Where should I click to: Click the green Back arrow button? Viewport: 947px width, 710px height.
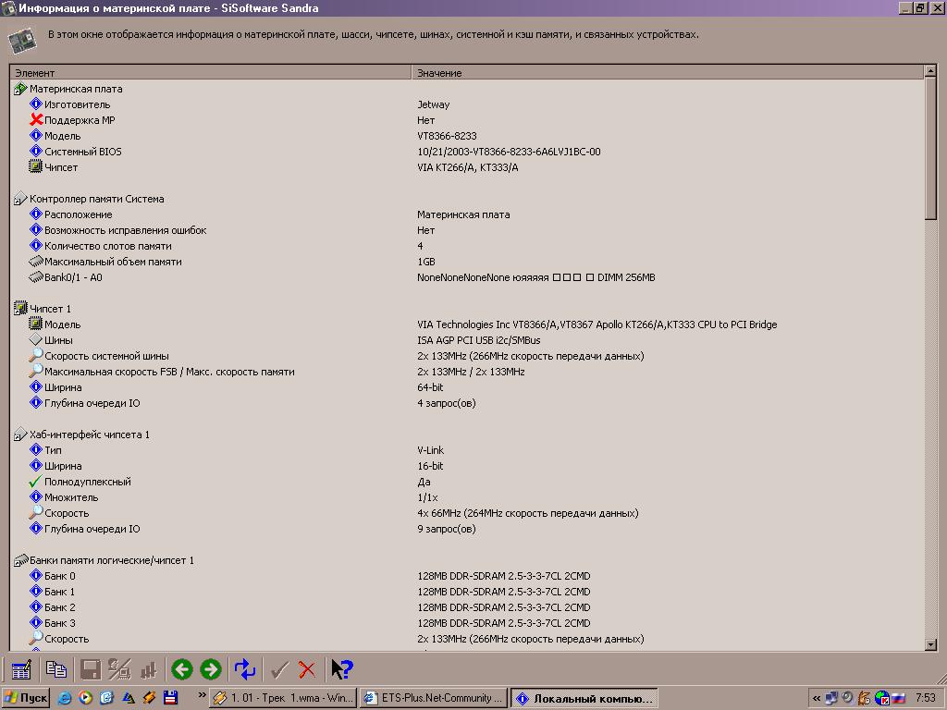tap(182, 669)
